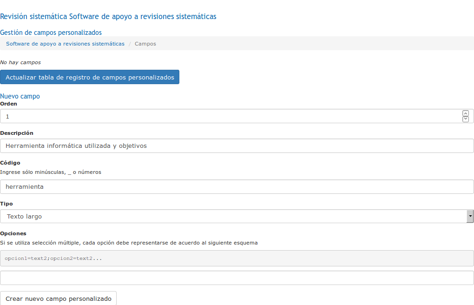
Task: Focus the Código field containing herramienta
Action: [237, 186]
